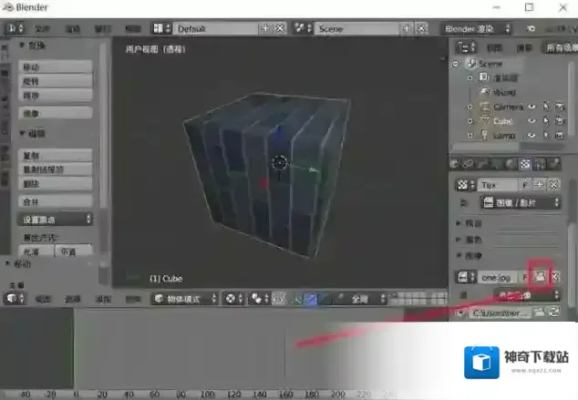
Task: Open the object mode dropdown
Action: 186,298
